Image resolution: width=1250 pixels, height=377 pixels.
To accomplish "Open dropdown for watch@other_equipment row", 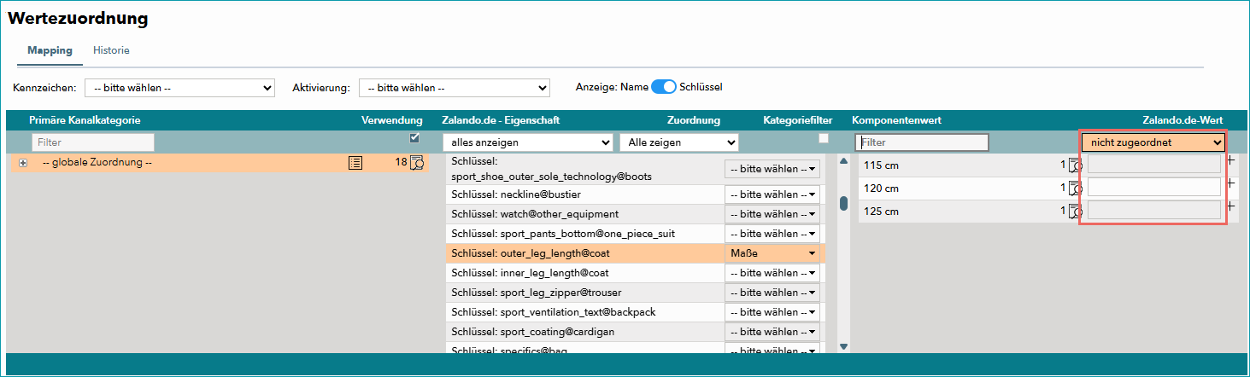I will (x=772, y=214).
